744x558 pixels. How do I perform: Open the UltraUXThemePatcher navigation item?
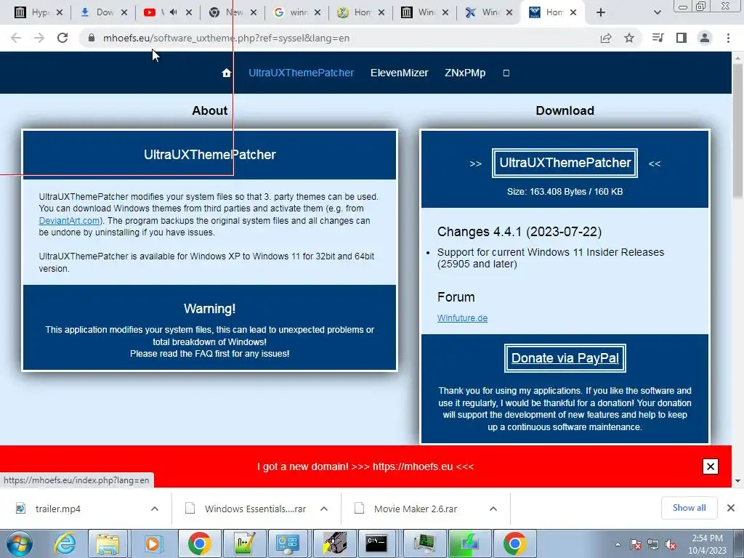(x=302, y=73)
